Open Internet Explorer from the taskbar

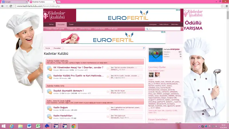tap(12, 126)
